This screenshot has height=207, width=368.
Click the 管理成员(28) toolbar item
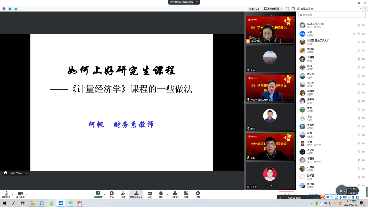click(136, 194)
